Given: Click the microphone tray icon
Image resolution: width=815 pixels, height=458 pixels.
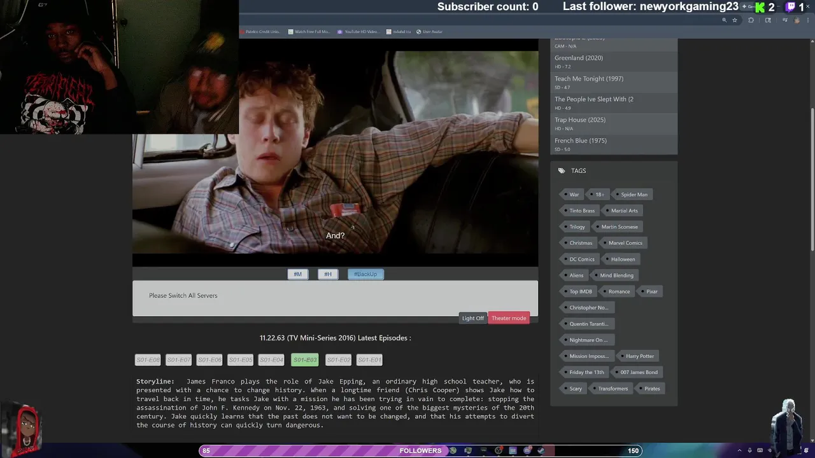Looking at the screenshot, I should click(749, 450).
